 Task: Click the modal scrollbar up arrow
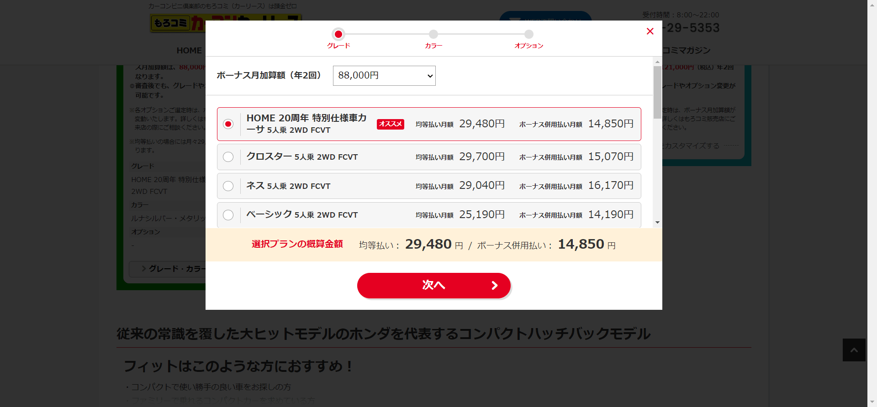(x=657, y=62)
